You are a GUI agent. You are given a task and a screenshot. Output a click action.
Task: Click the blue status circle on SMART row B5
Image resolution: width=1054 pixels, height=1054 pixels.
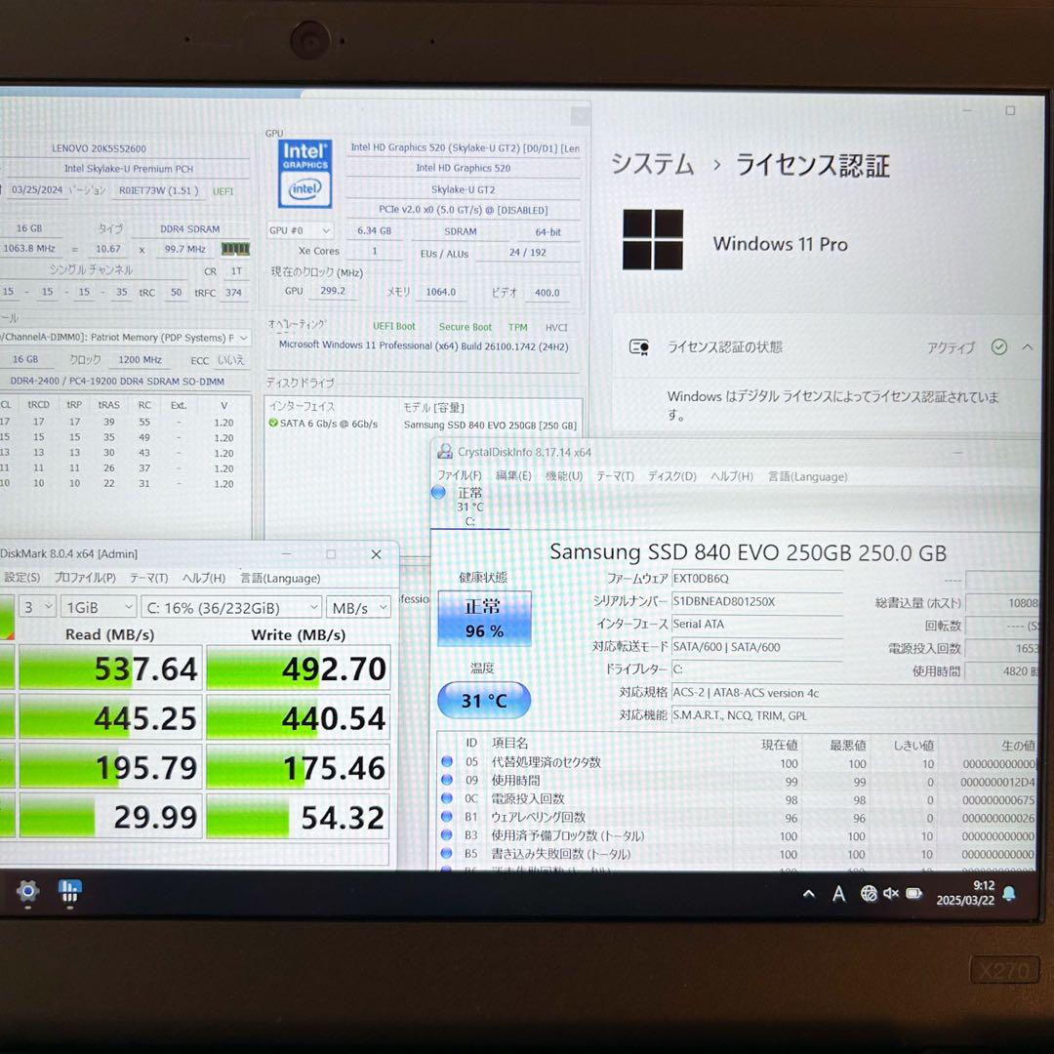point(446,853)
